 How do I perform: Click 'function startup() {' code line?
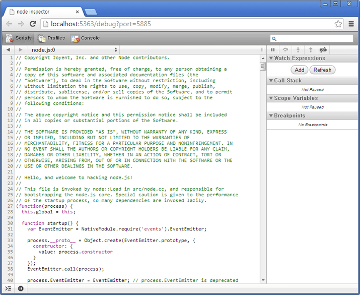(x=50, y=223)
